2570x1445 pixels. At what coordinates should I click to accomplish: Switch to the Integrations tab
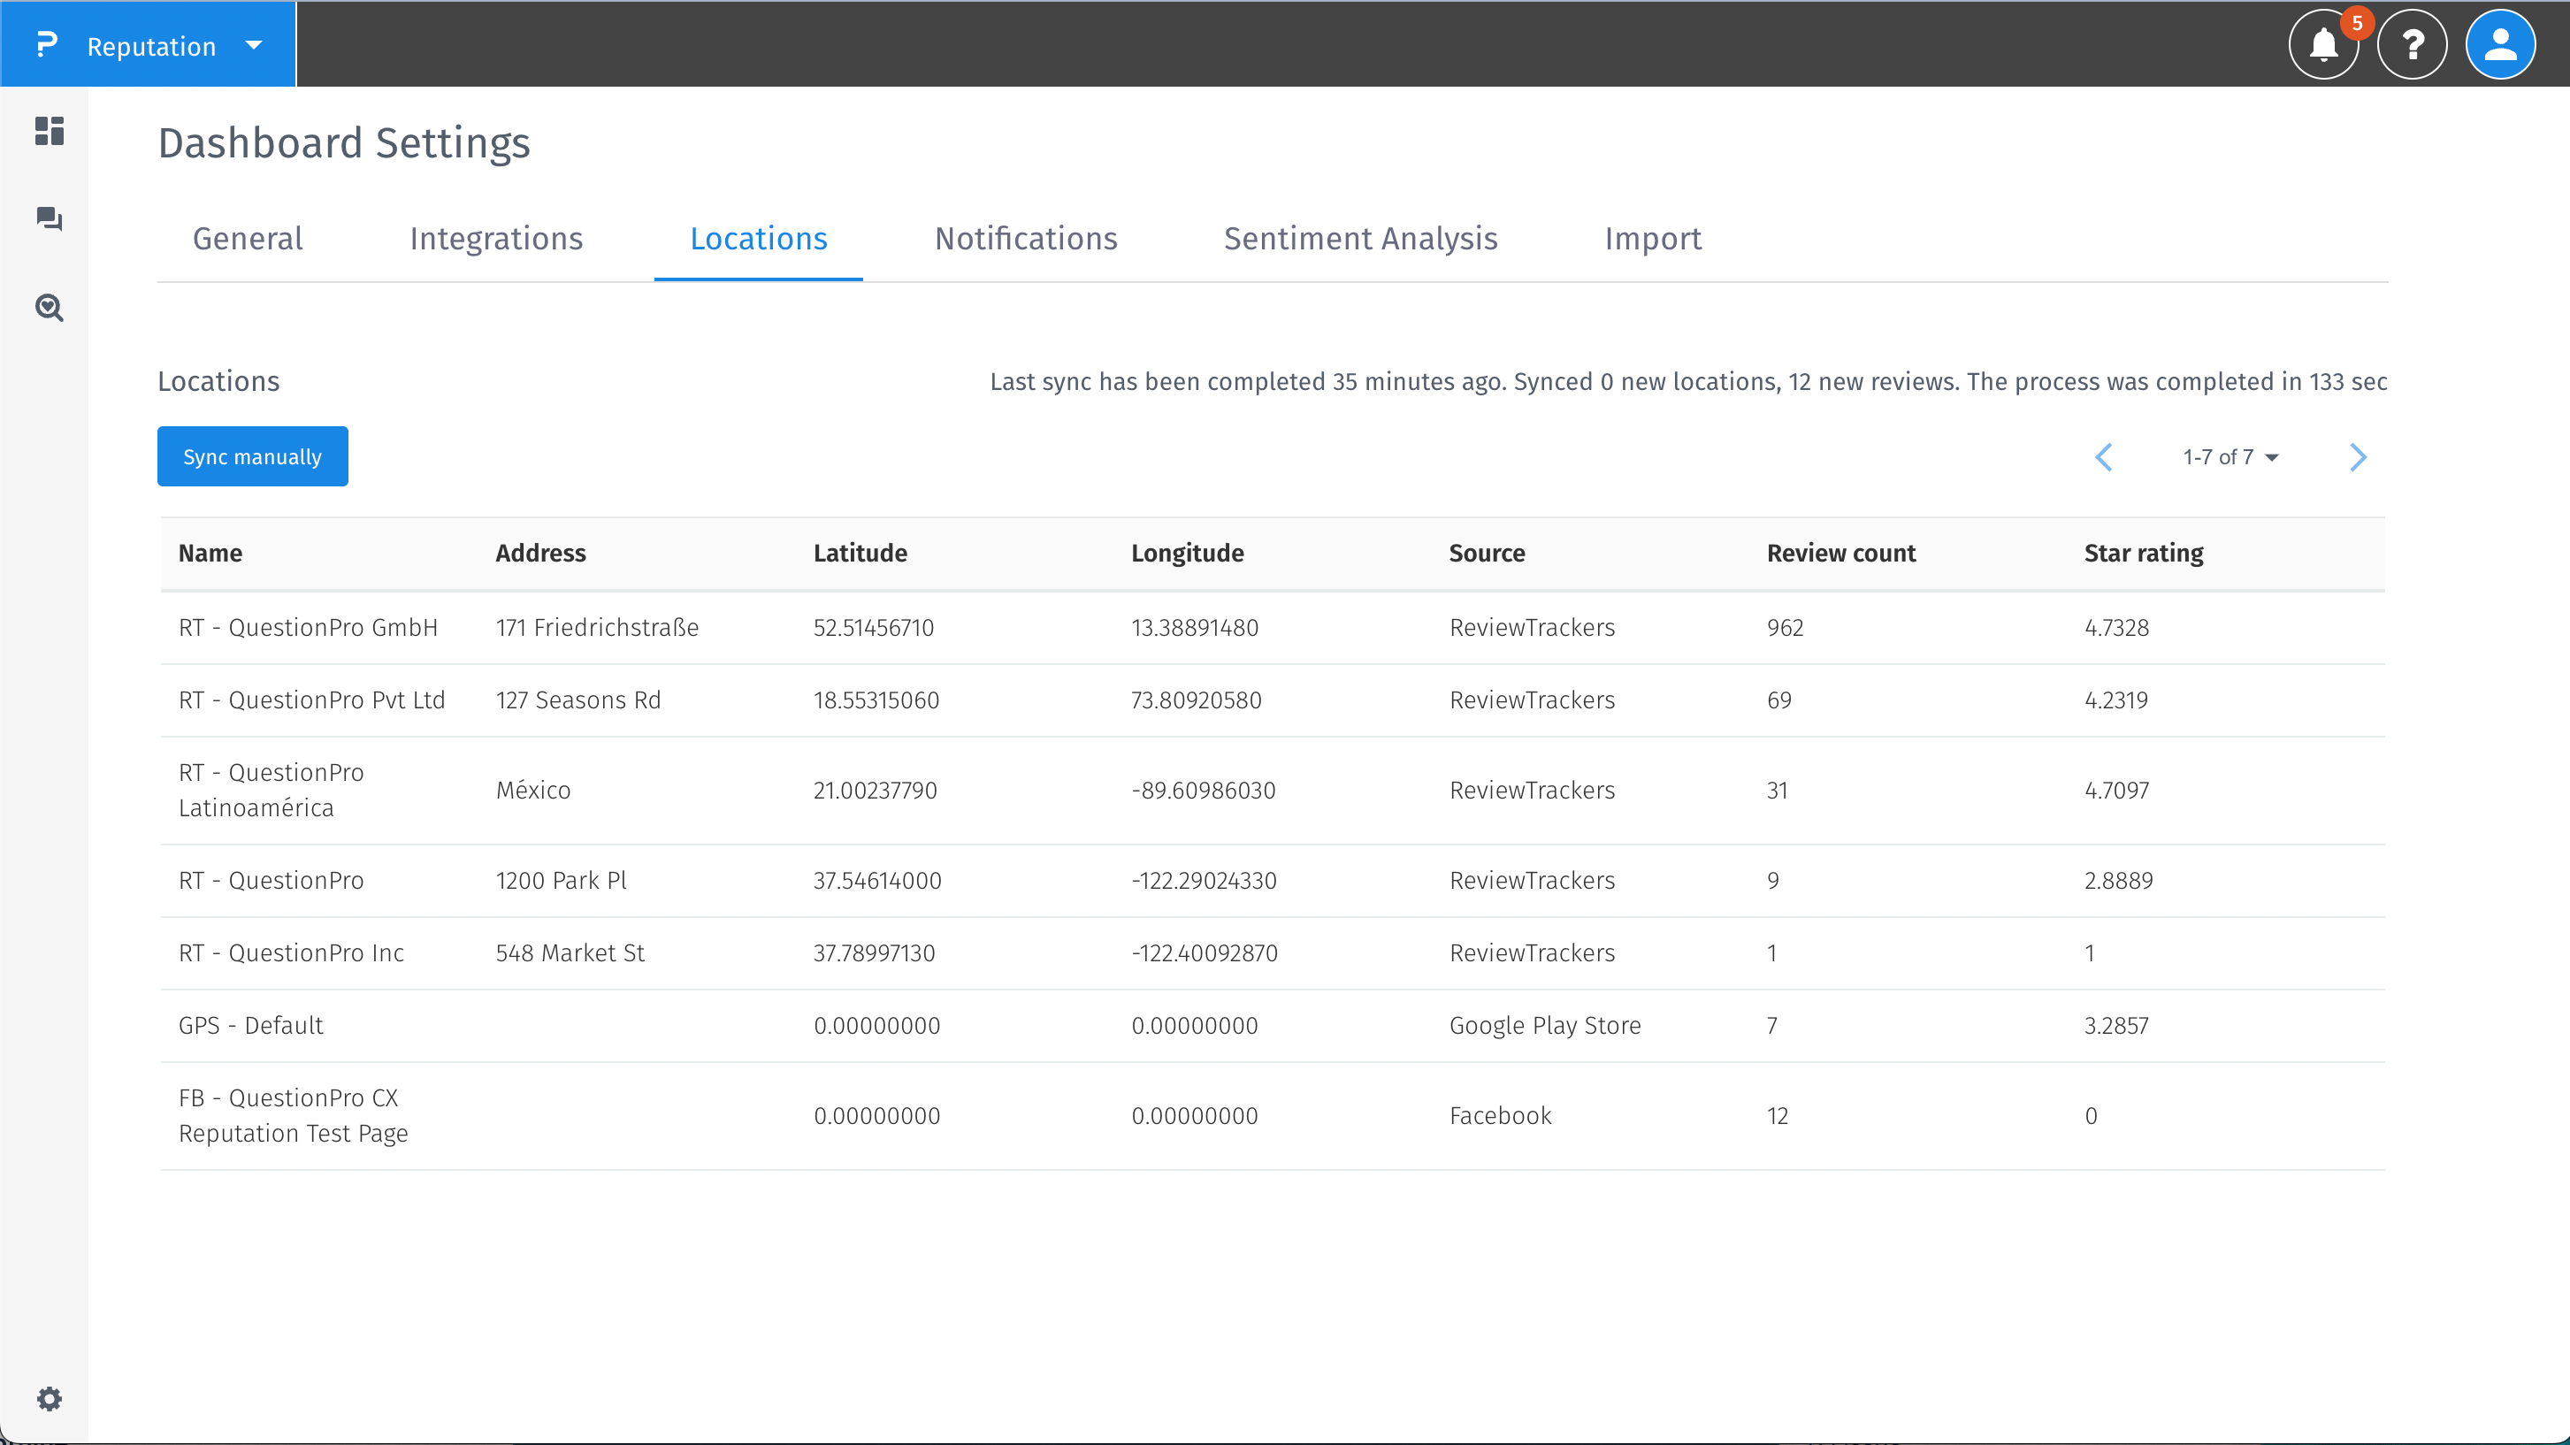point(496,239)
